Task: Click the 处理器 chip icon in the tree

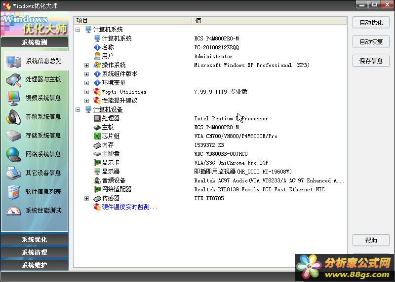Action: pyautogui.click(x=97, y=118)
